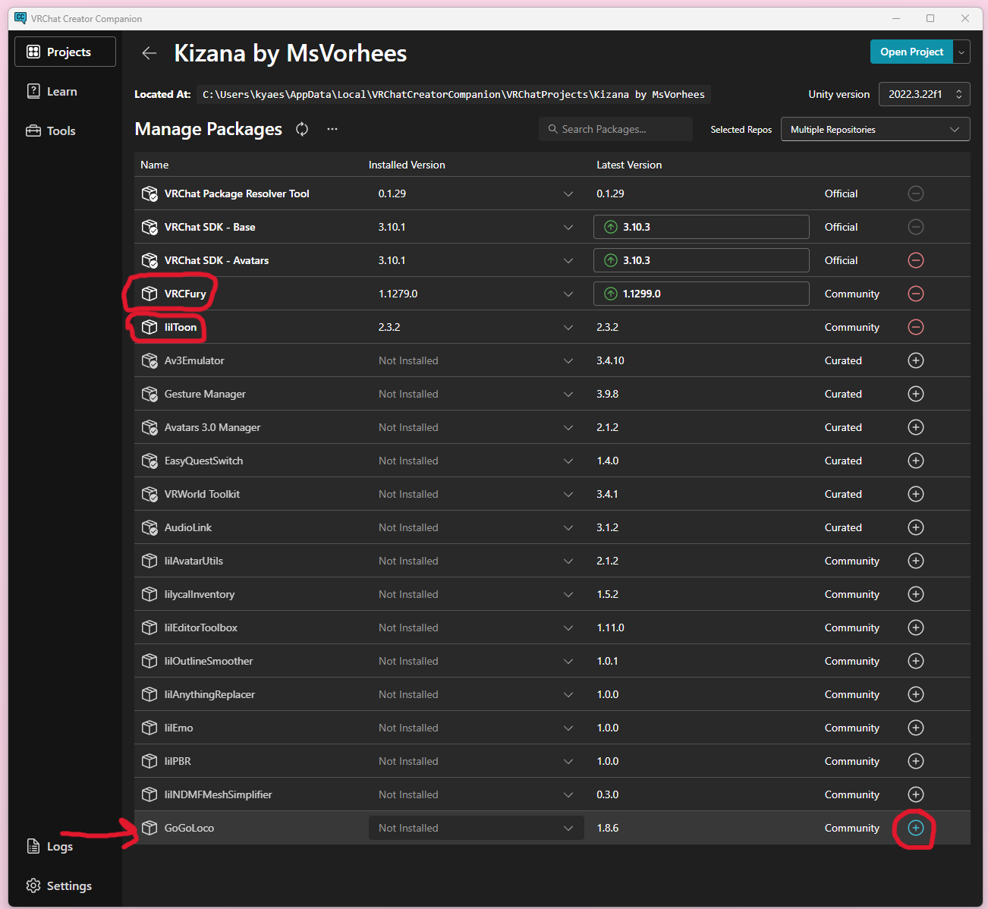
Task: Add the EasyQuestSwitch package
Action: [916, 461]
